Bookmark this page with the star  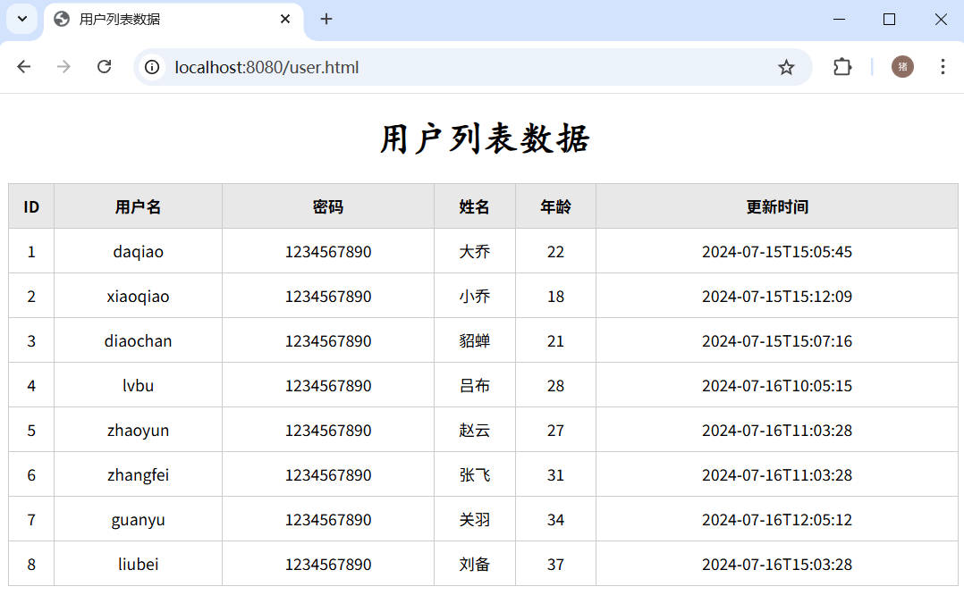(x=786, y=67)
